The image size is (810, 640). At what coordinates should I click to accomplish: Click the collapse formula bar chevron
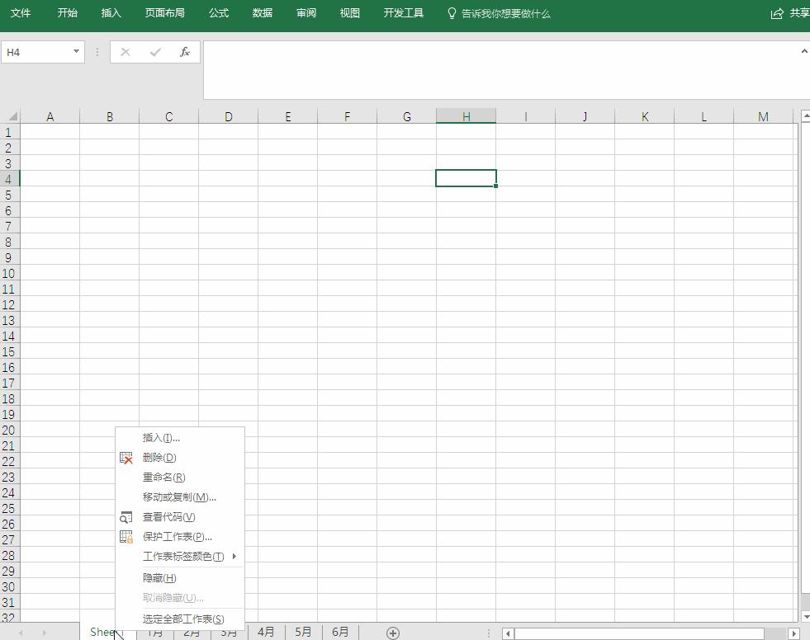tap(803, 51)
